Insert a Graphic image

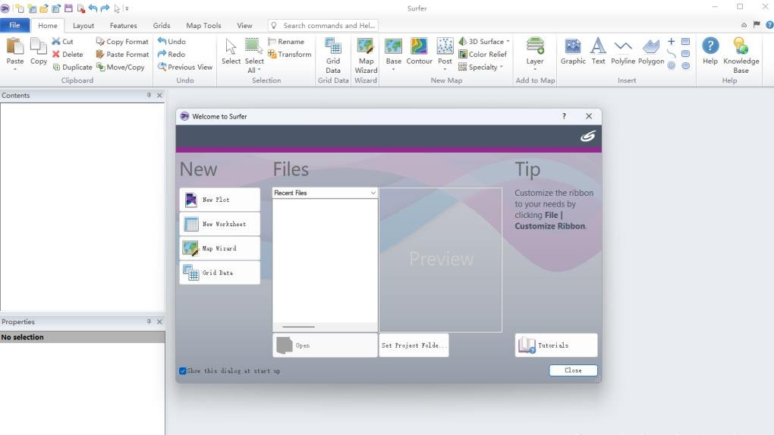[x=573, y=52]
